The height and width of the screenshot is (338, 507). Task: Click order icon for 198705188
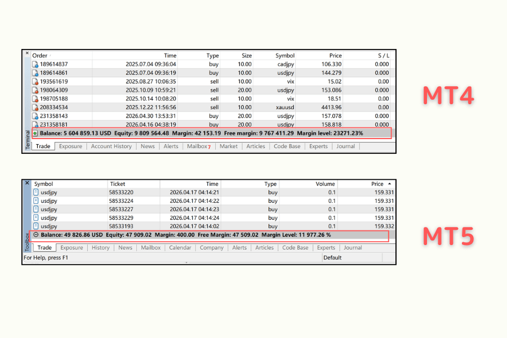[35, 99]
